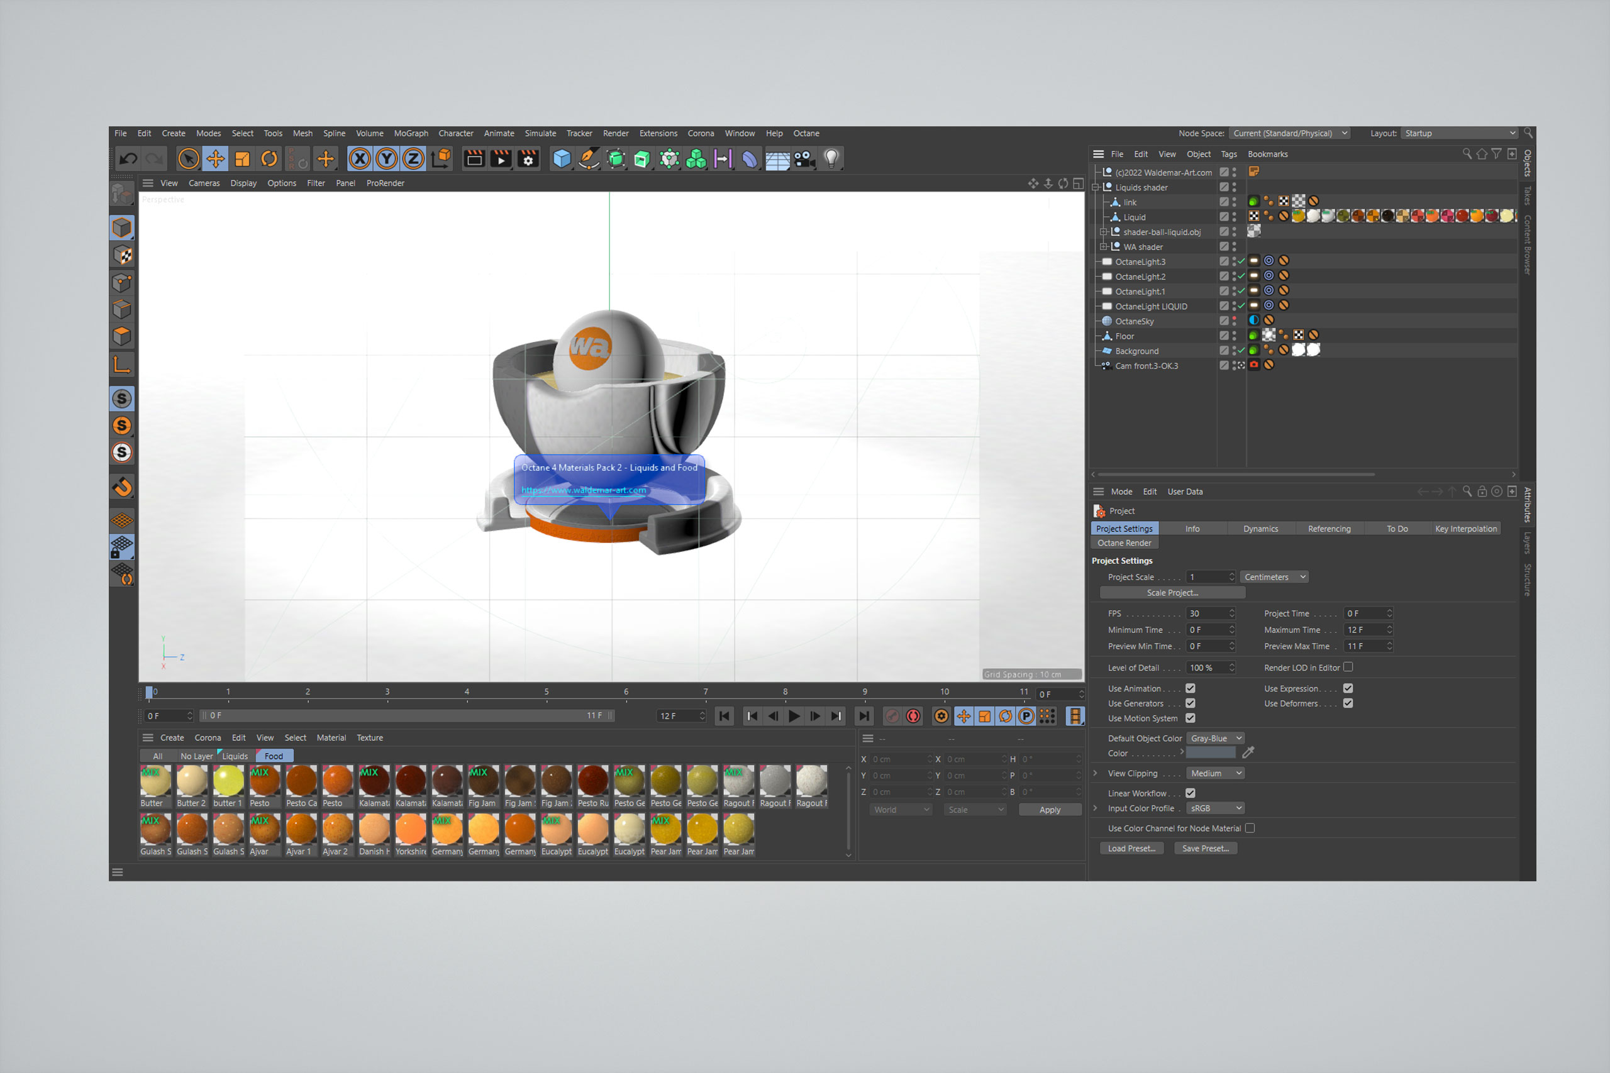Screen dimensions: 1610x1073
Task: Activate the Scale tool
Action: [242, 159]
